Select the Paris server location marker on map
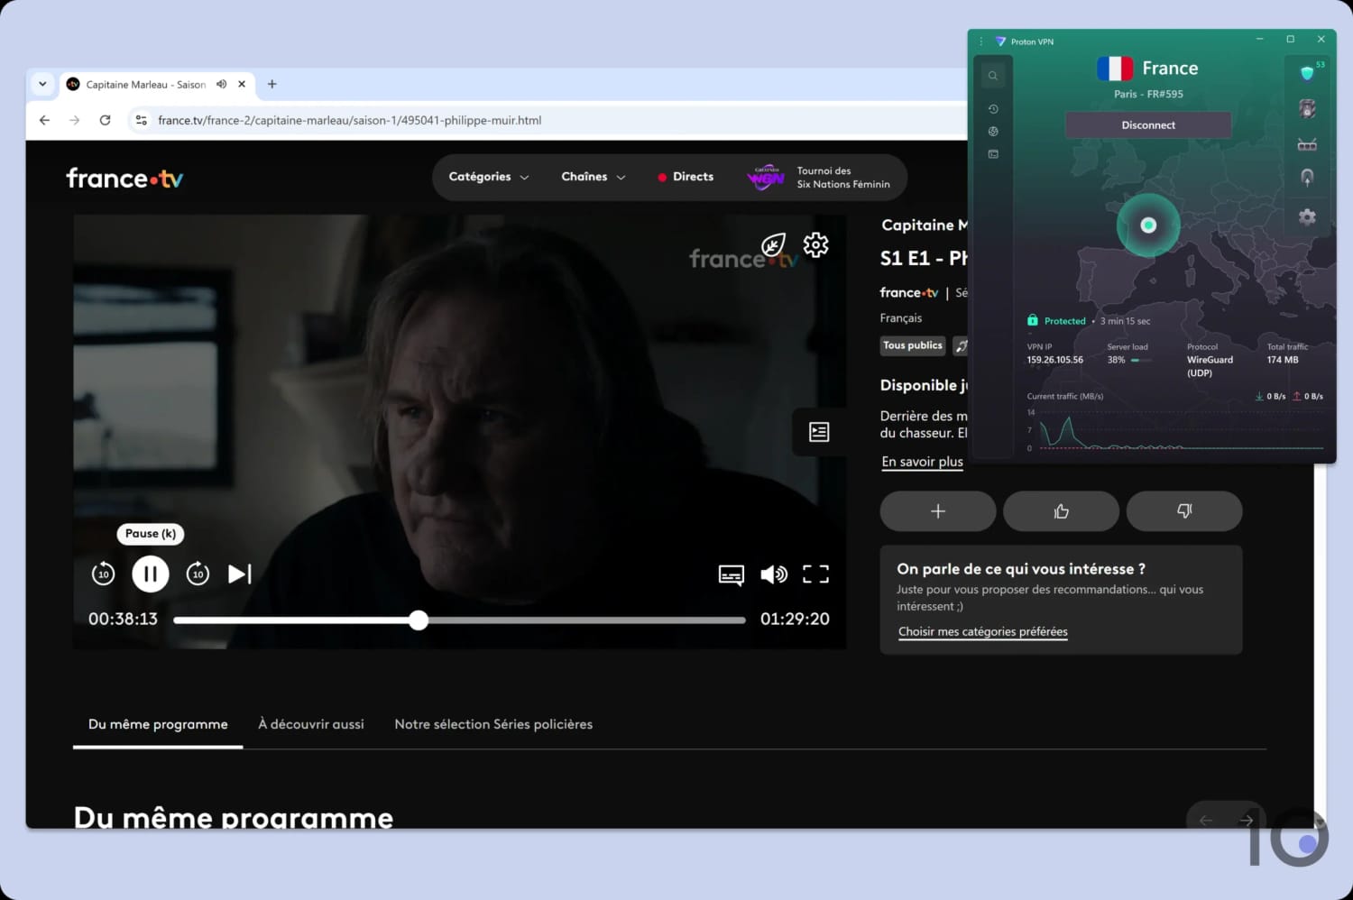The image size is (1353, 900). (x=1148, y=225)
